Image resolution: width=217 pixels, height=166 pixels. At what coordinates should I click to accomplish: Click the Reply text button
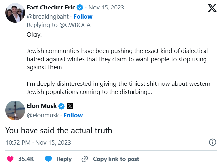pos(64,159)
